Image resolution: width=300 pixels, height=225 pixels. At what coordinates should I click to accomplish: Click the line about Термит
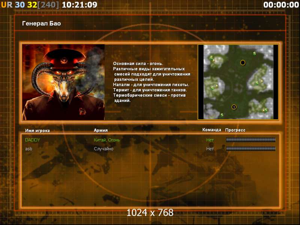[x=150, y=90]
